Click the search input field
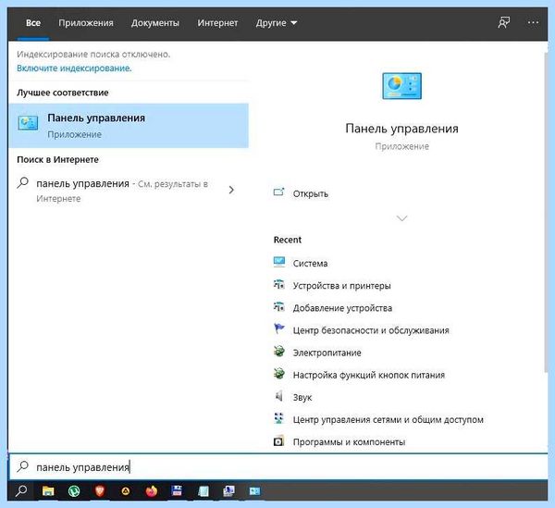 (x=277, y=466)
